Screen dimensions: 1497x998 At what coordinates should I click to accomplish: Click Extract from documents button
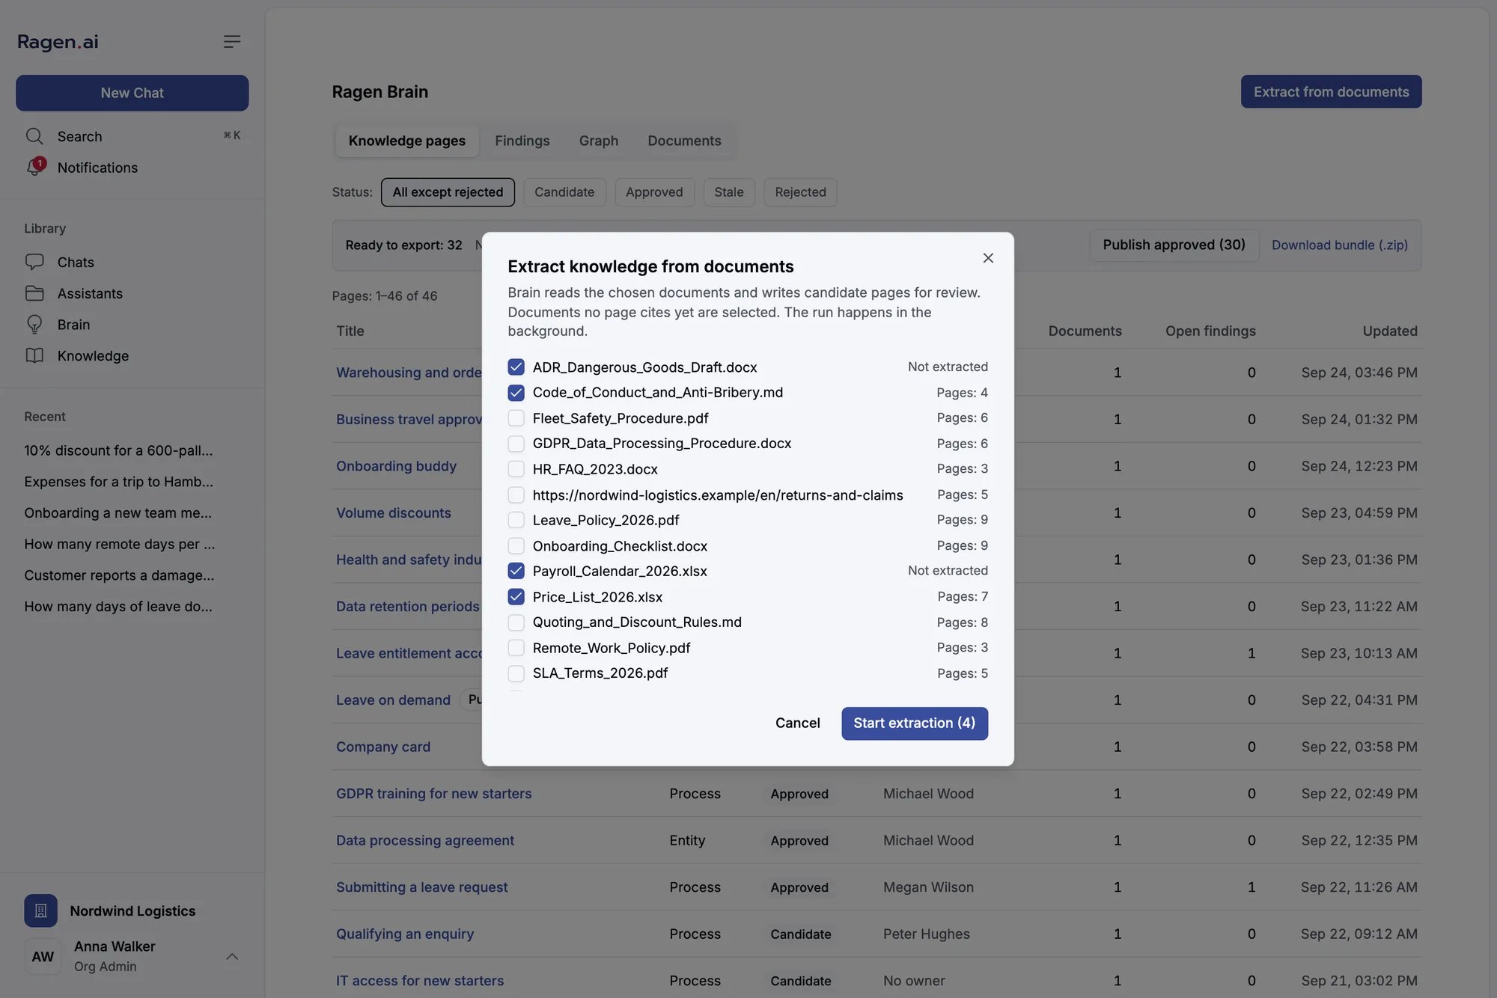[x=1331, y=91]
